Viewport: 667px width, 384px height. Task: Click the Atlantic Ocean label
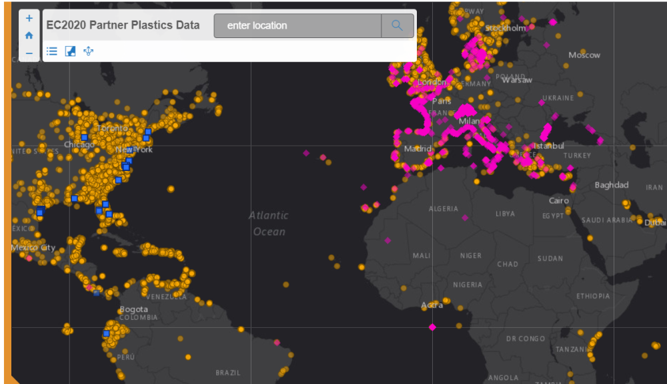[x=269, y=224]
